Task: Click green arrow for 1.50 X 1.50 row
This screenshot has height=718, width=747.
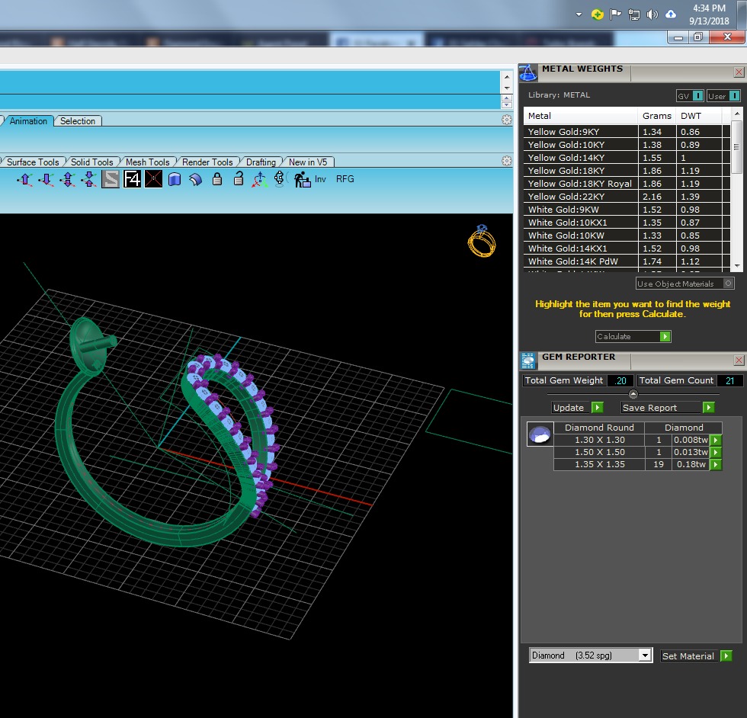Action: (716, 452)
